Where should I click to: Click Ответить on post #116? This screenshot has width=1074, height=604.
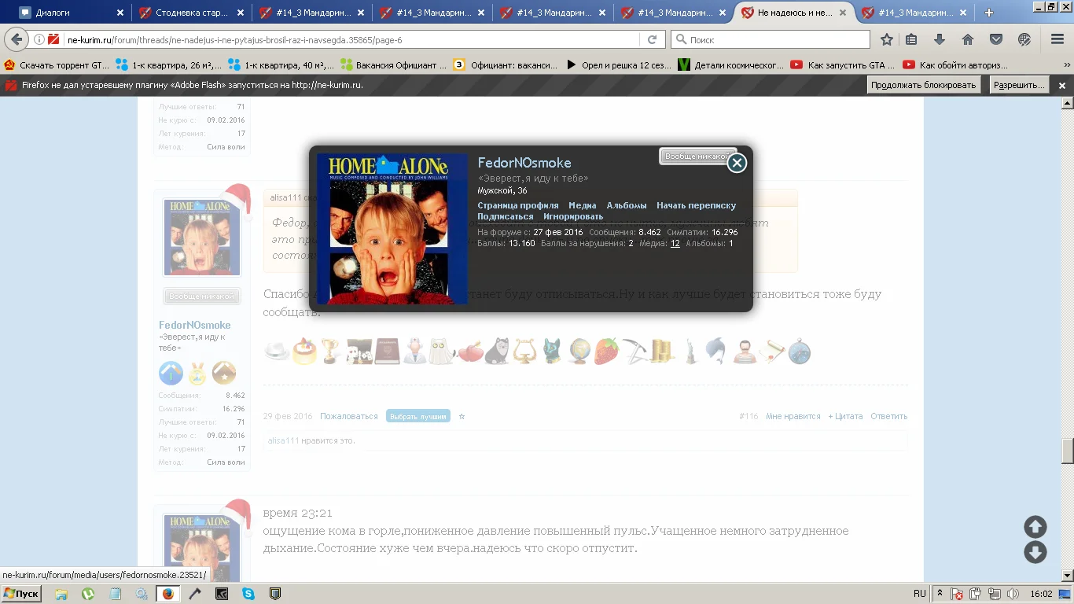pyautogui.click(x=889, y=416)
